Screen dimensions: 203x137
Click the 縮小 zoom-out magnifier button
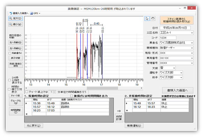(x=16, y=24)
